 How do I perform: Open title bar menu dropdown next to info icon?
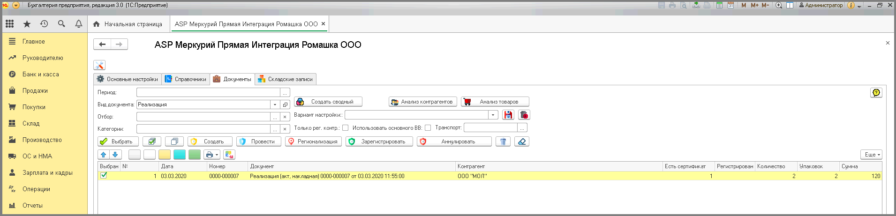(x=859, y=6)
